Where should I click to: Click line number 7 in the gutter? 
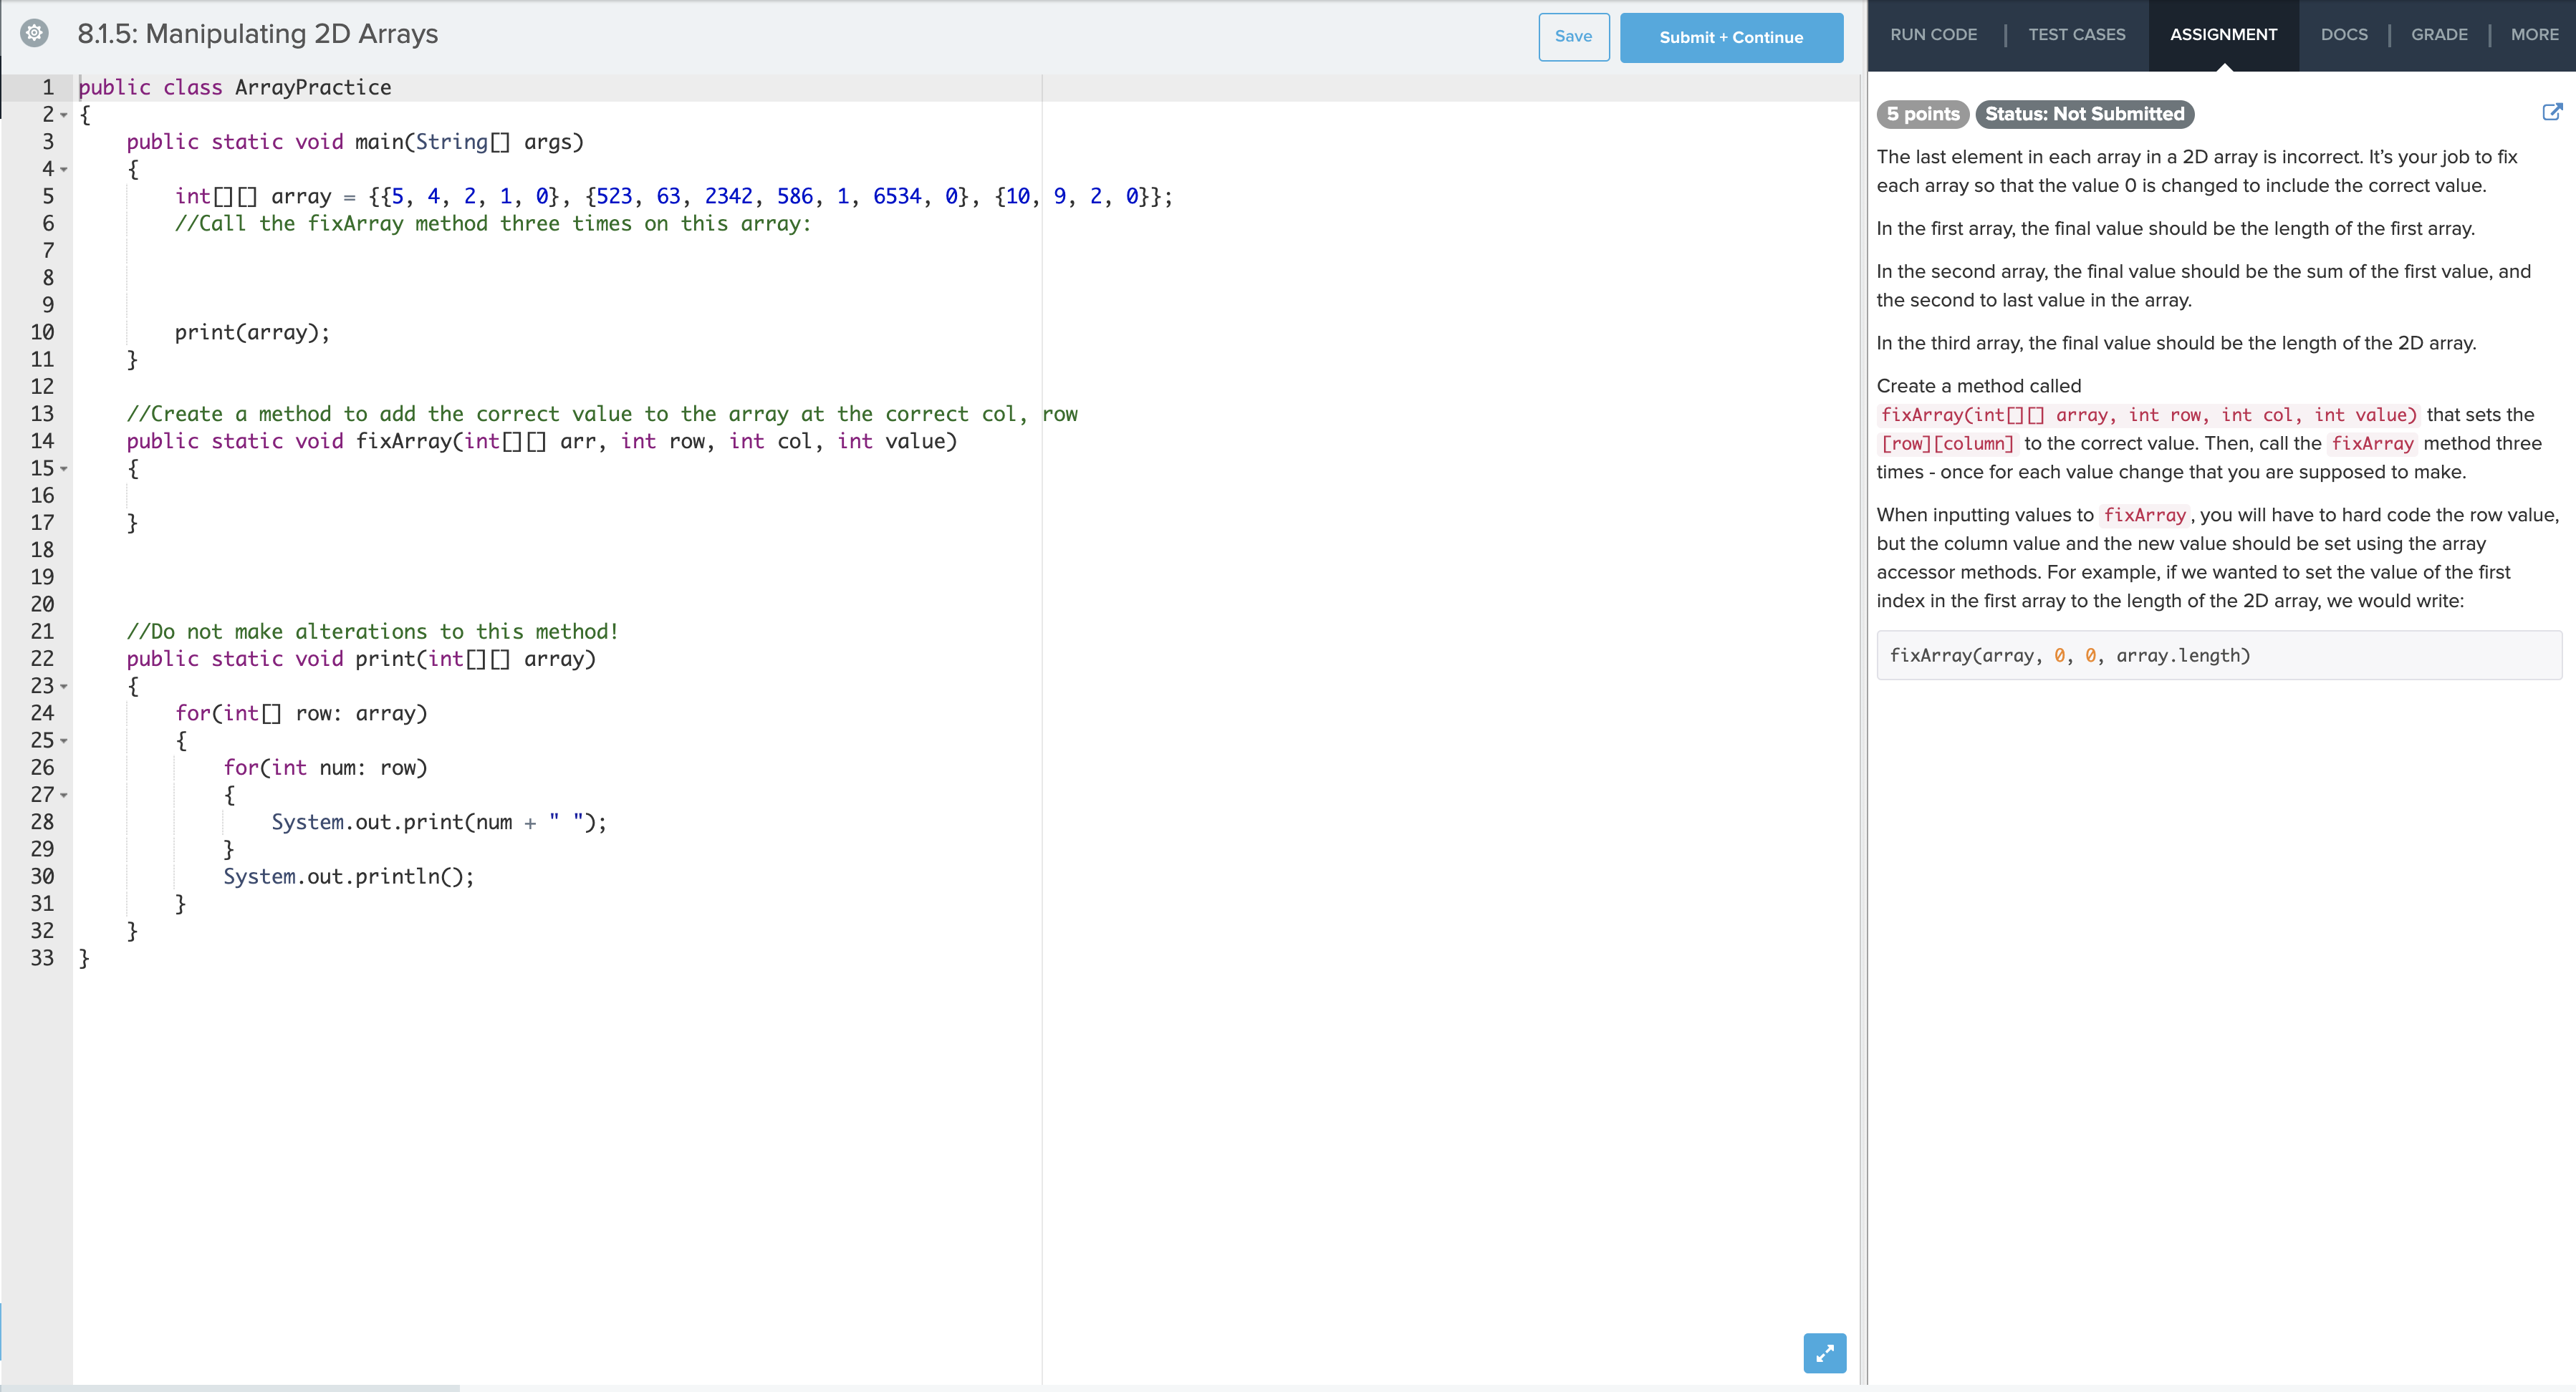coord(47,251)
